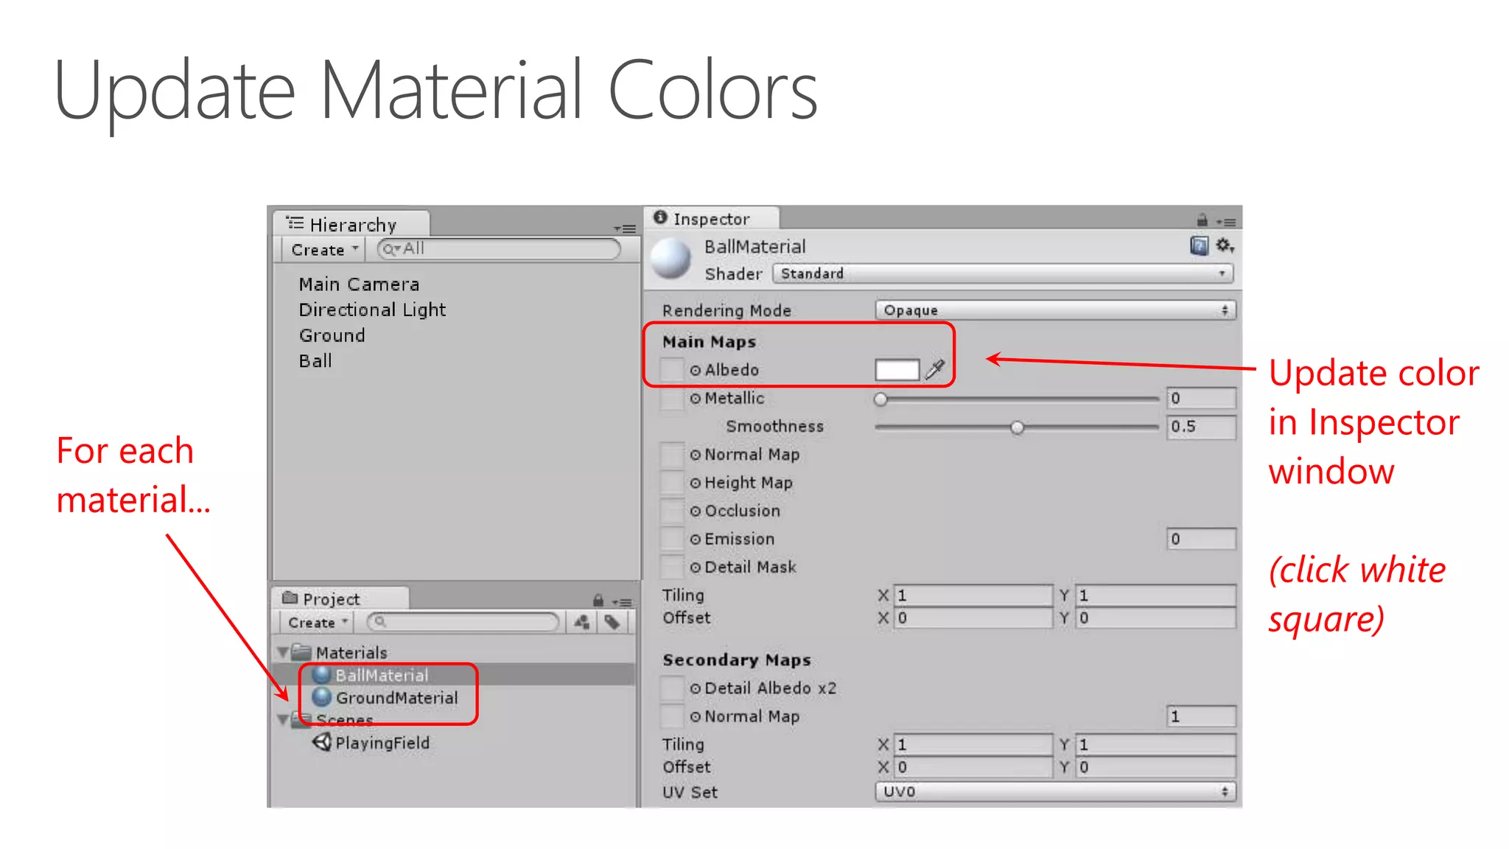
Task: Click the Hierarchy search magnifier icon
Action: click(391, 250)
